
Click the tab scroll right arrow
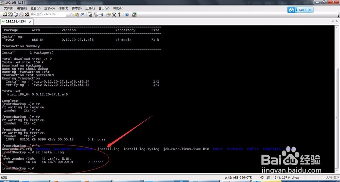click(337, 21)
